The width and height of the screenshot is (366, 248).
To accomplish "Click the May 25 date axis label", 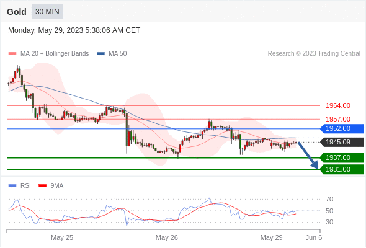I will point(62,237).
